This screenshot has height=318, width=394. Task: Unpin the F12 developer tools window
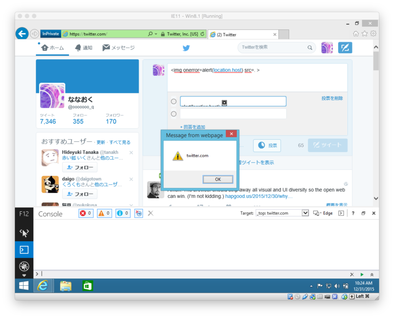363,213
